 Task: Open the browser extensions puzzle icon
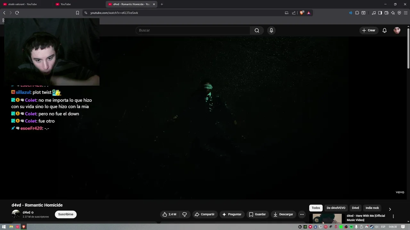pos(357,13)
